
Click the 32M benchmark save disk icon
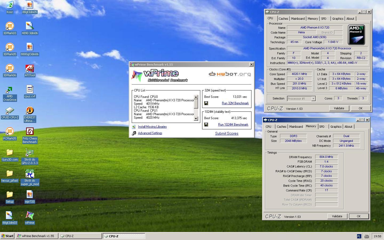click(x=206, y=103)
